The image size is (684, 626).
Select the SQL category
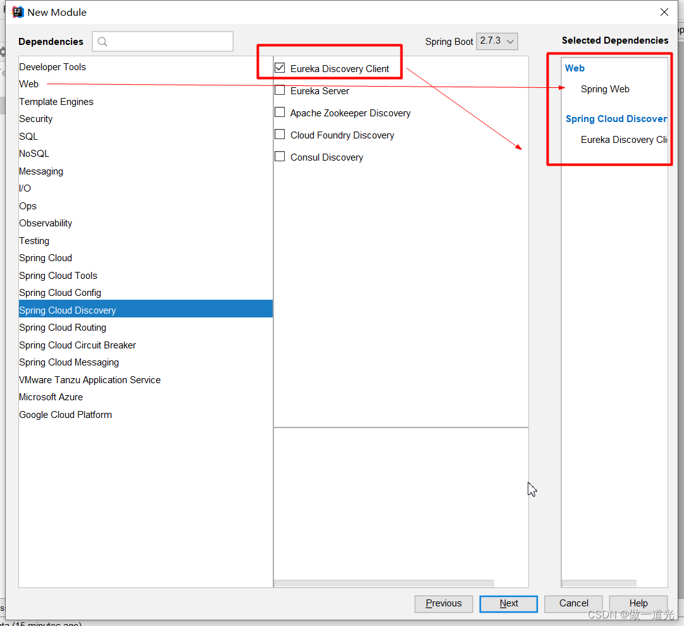(146, 137)
